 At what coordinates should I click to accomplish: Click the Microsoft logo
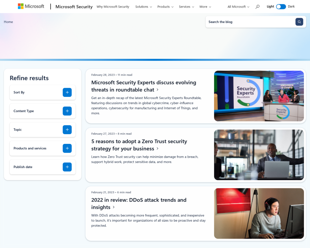31,6
